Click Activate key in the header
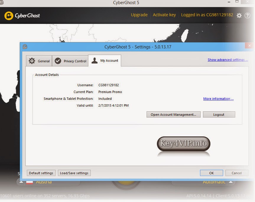The height and width of the screenshot is (202, 255). point(164,15)
